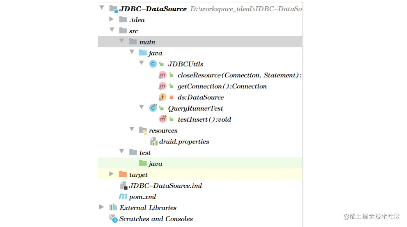Select the JDBC-DataSource project root label
The width and height of the screenshot is (407, 227).
point(153,9)
